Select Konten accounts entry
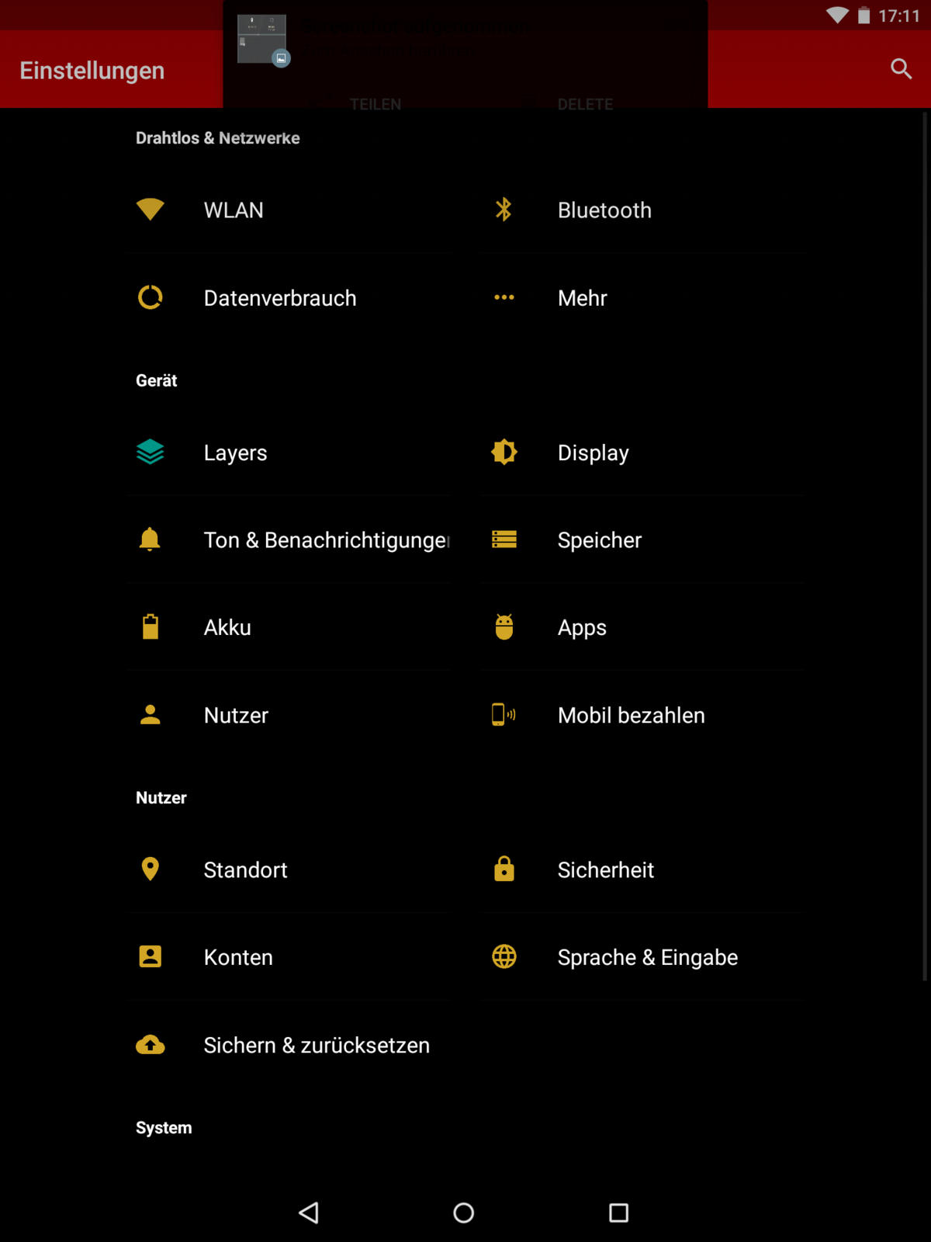Image resolution: width=931 pixels, height=1242 pixels. point(238,958)
